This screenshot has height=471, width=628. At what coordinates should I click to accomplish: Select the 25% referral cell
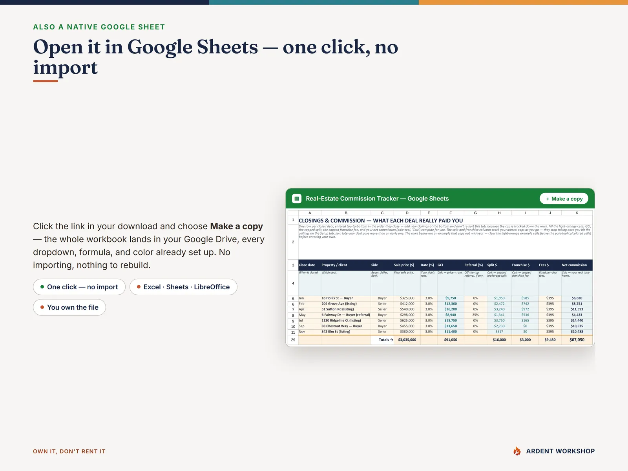pyautogui.click(x=475, y=315)
